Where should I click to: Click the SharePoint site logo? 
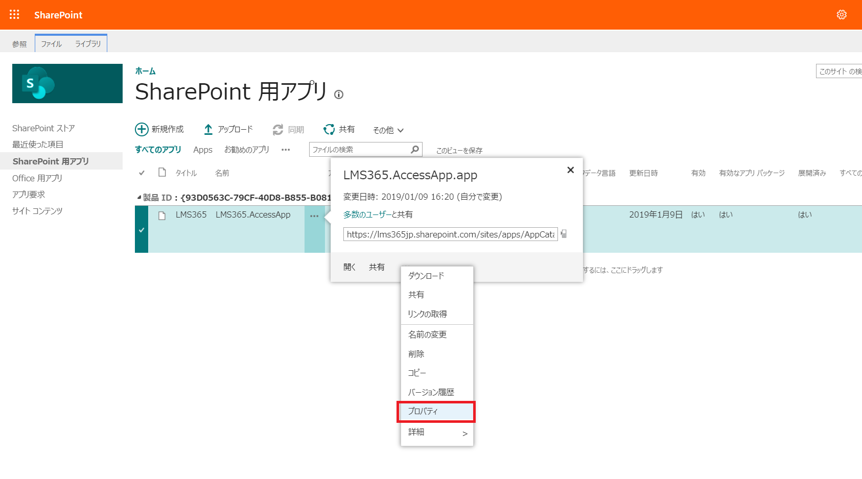[67, 83]
